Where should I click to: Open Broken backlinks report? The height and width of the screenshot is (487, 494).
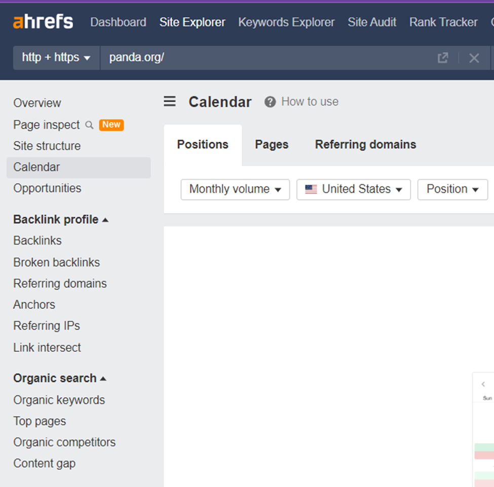click(x=57, y=262)
